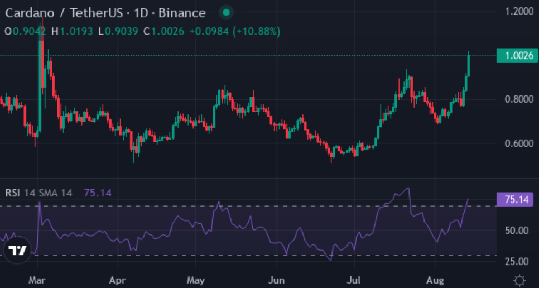
Task: Open the RSI 14 SMA 14 indicator legend
Action: [38, 193]
